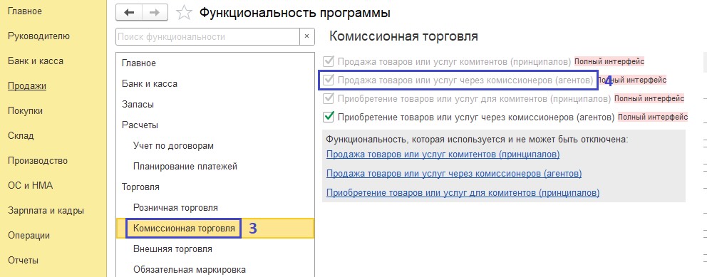The width and height of the screenshot is (707, 277).
Task: Open the 'Склад' sidebar section
Action: click(21, 135)
